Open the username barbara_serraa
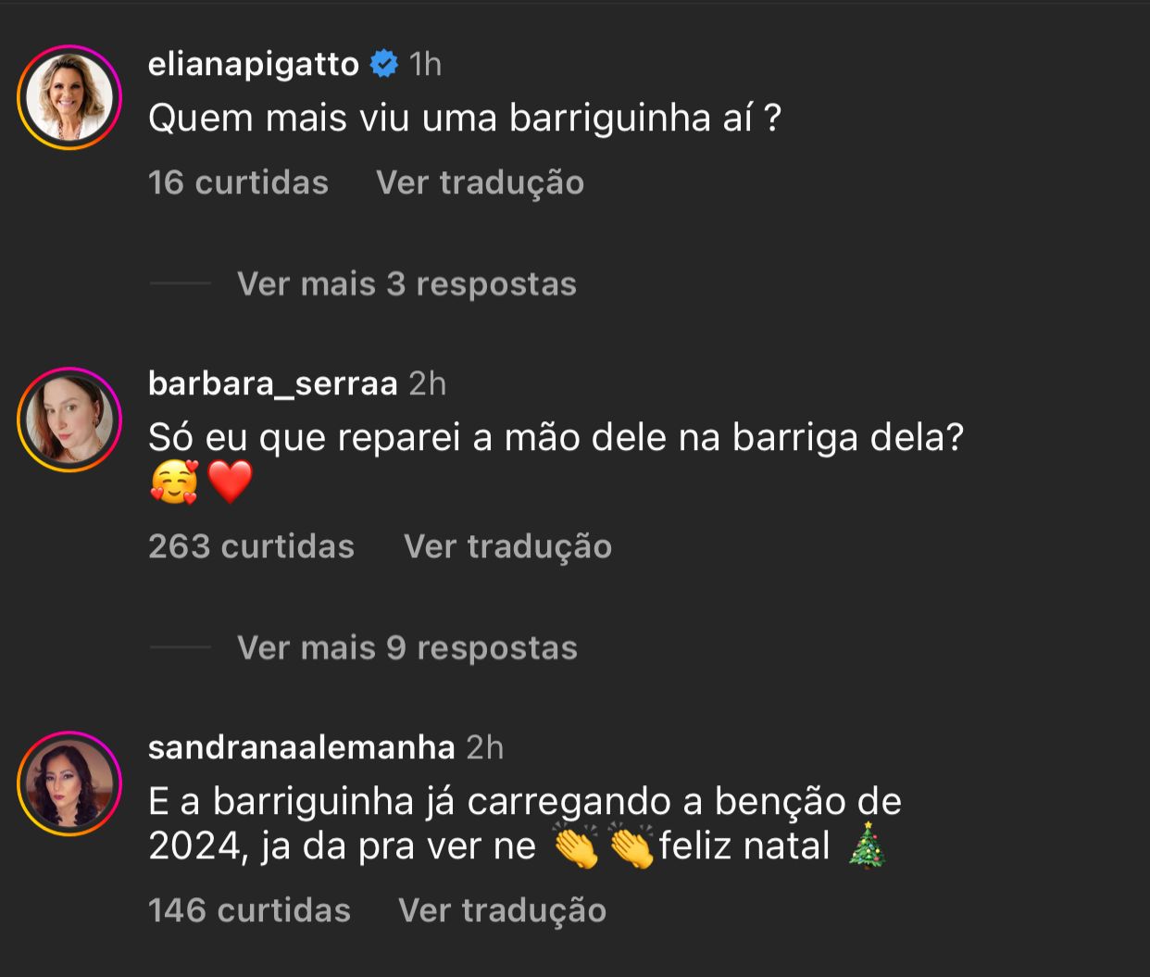This screenshot has width=1150, height=977. click(x=273, y=382)
